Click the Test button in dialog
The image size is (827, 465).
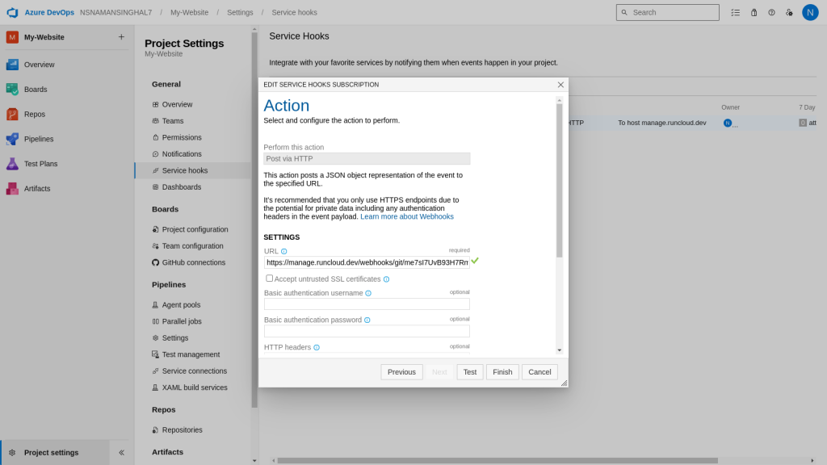pos(469,371)
